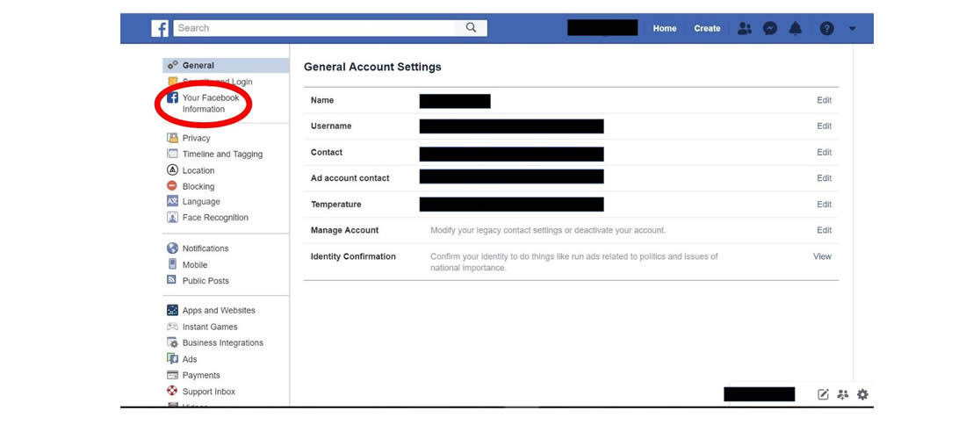Expand the account dropdown arrow
Image resolution: width=966 pixels, height=439 pixels.
pos(853,28)
